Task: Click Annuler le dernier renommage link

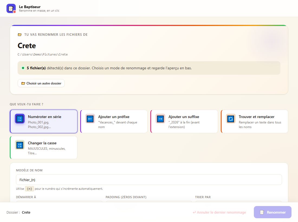Action: point(219,212)
